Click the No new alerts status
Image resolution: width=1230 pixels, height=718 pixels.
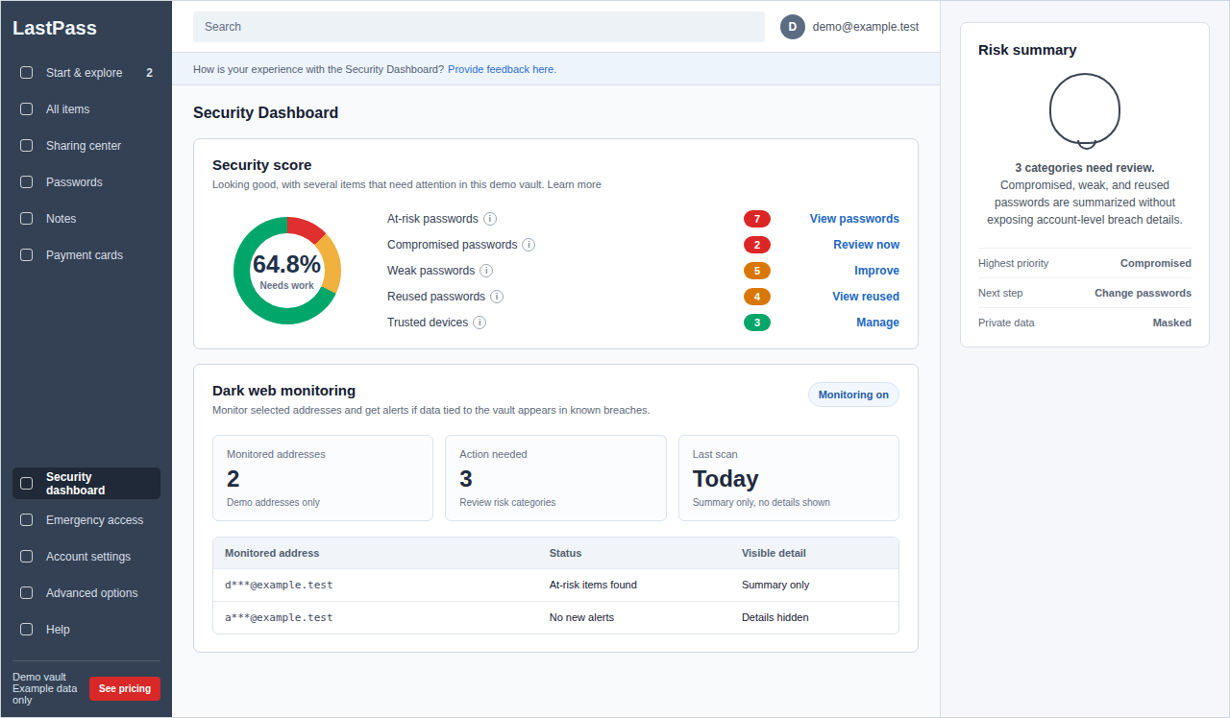point(581,617)
